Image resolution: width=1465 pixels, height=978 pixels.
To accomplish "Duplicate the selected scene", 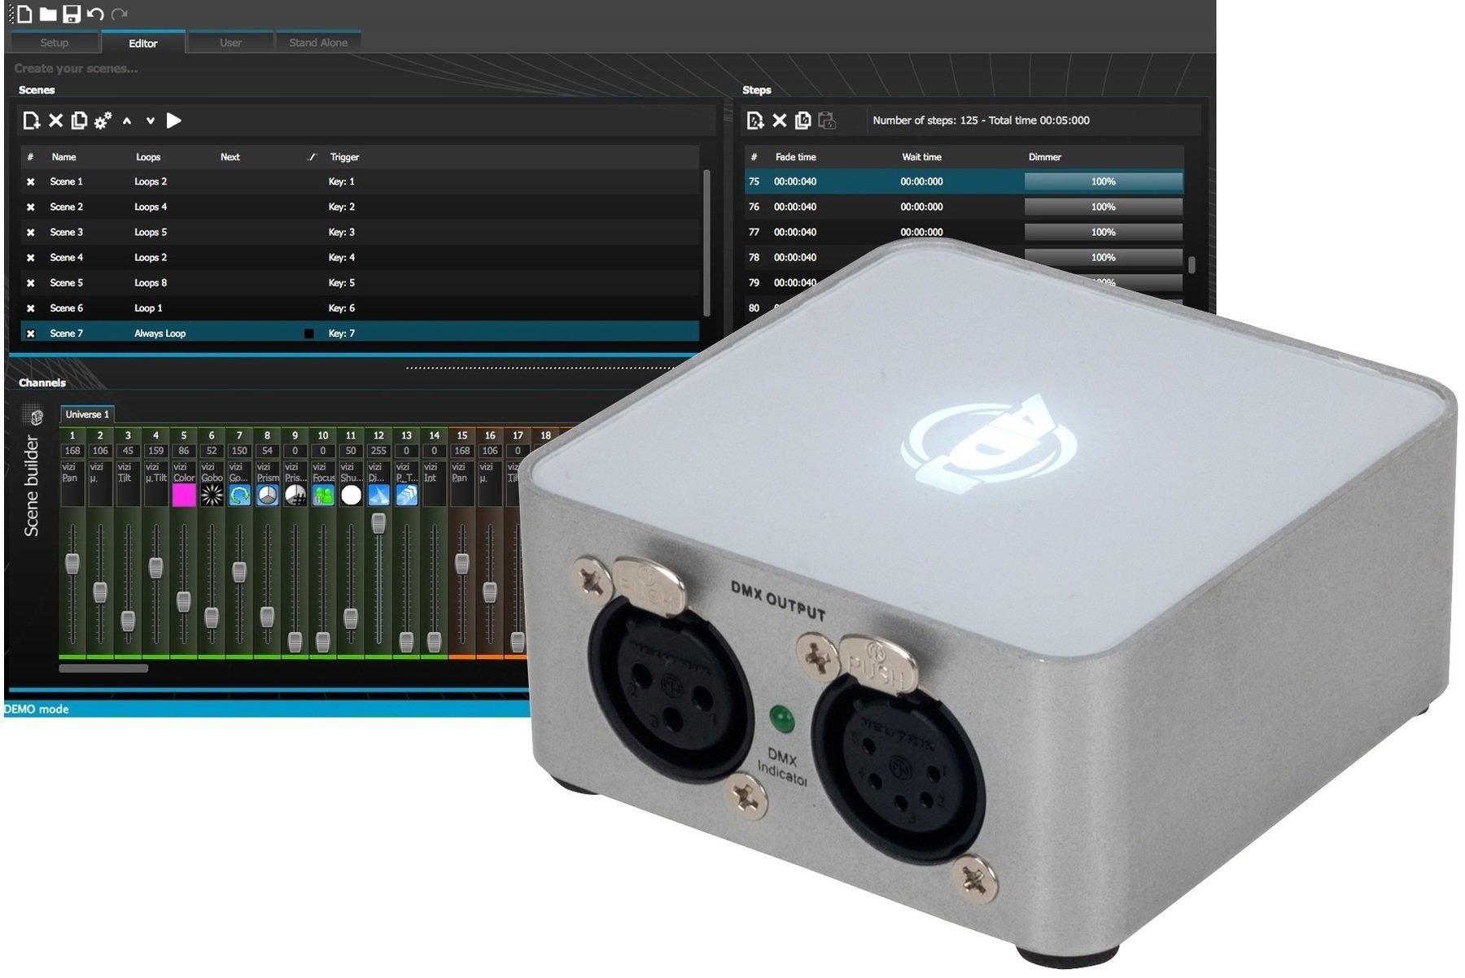I will [x=79, y=120].
